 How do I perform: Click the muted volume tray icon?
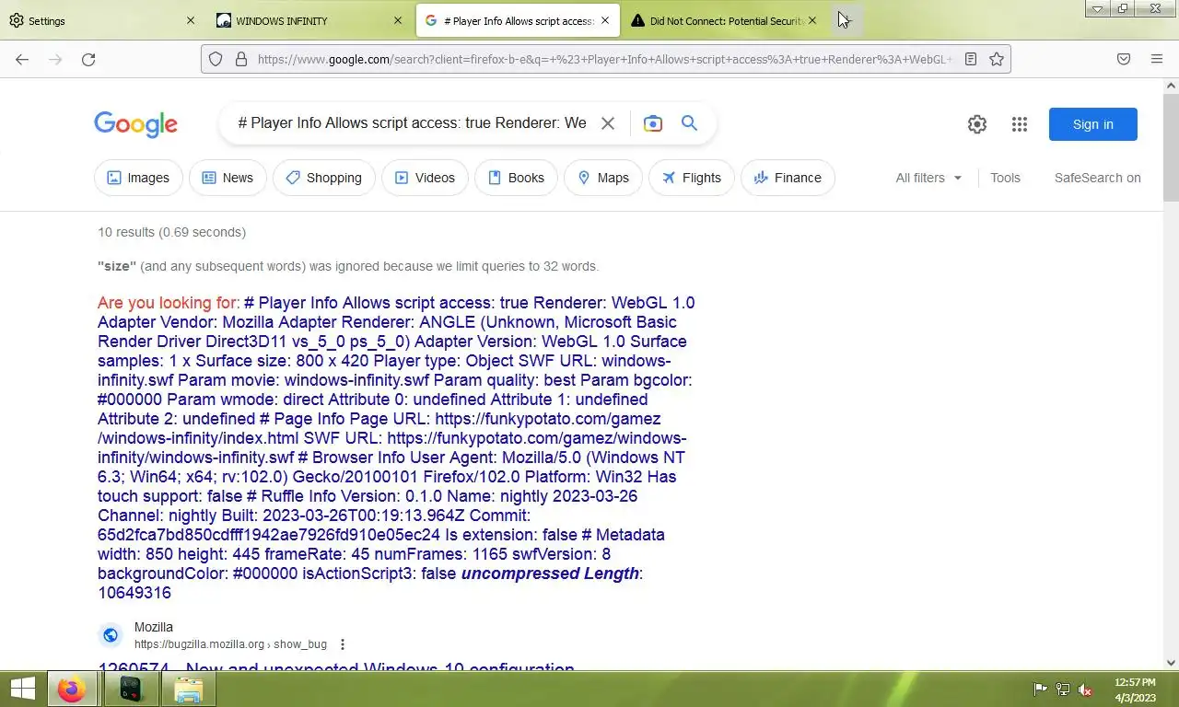(1085, 690)
